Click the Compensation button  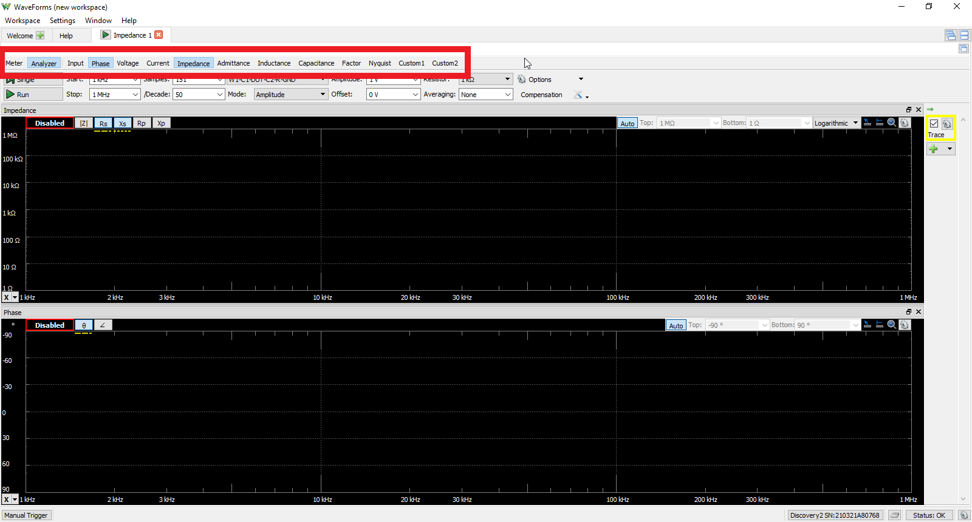point(541,95)
